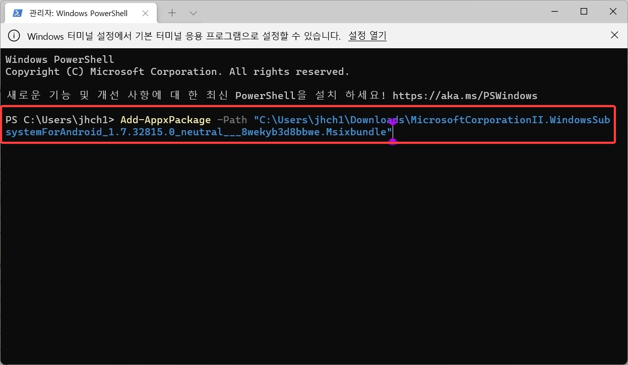
Task: Click empty terminal area below the command
Action: 302,226
